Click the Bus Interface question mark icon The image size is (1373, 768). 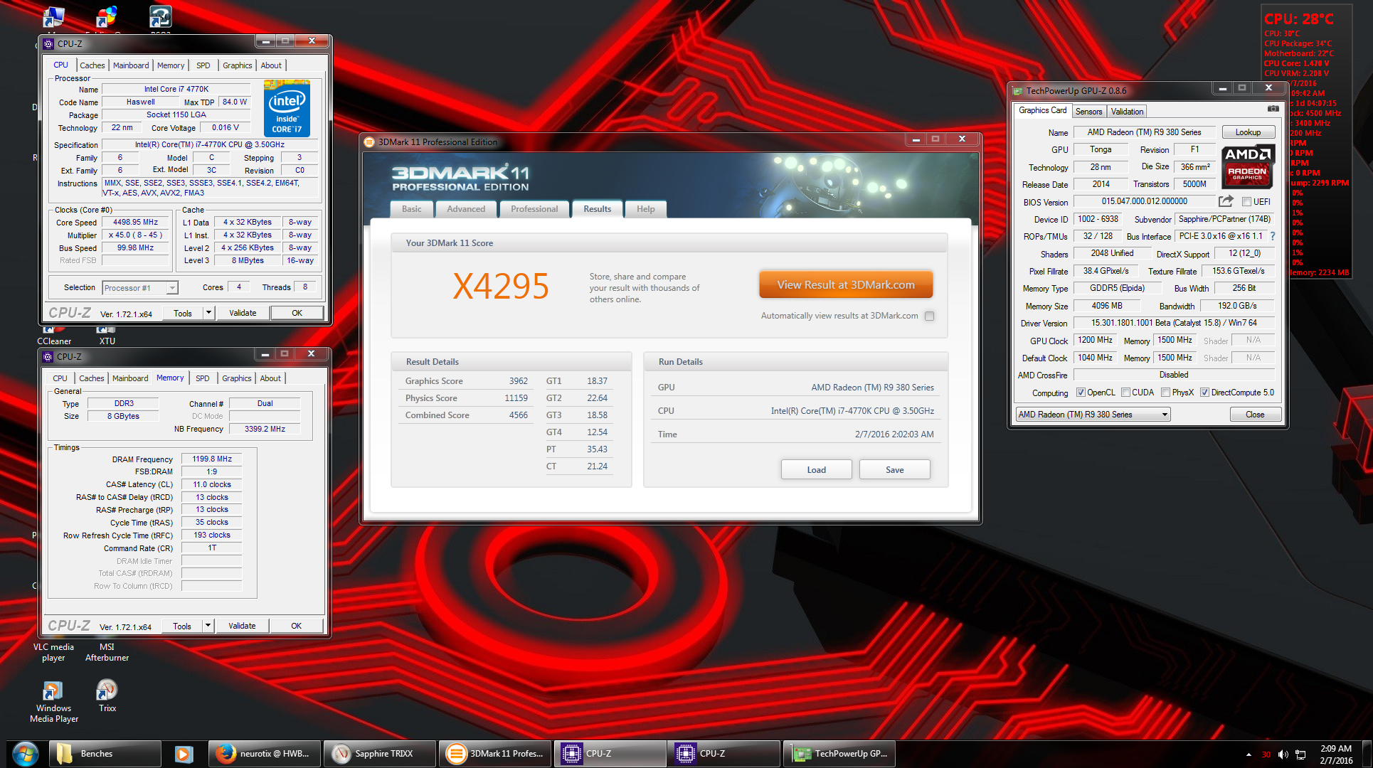[x=1272, y=236]
